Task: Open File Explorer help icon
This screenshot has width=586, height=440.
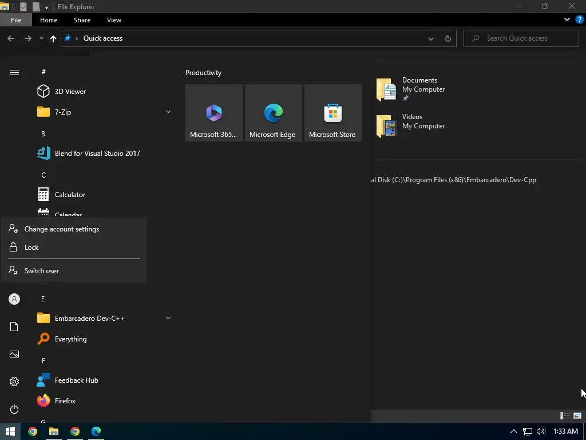Action: point(580,20)
